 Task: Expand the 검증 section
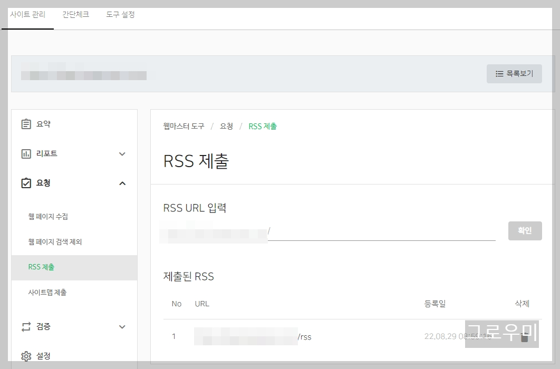click(122, 327)
